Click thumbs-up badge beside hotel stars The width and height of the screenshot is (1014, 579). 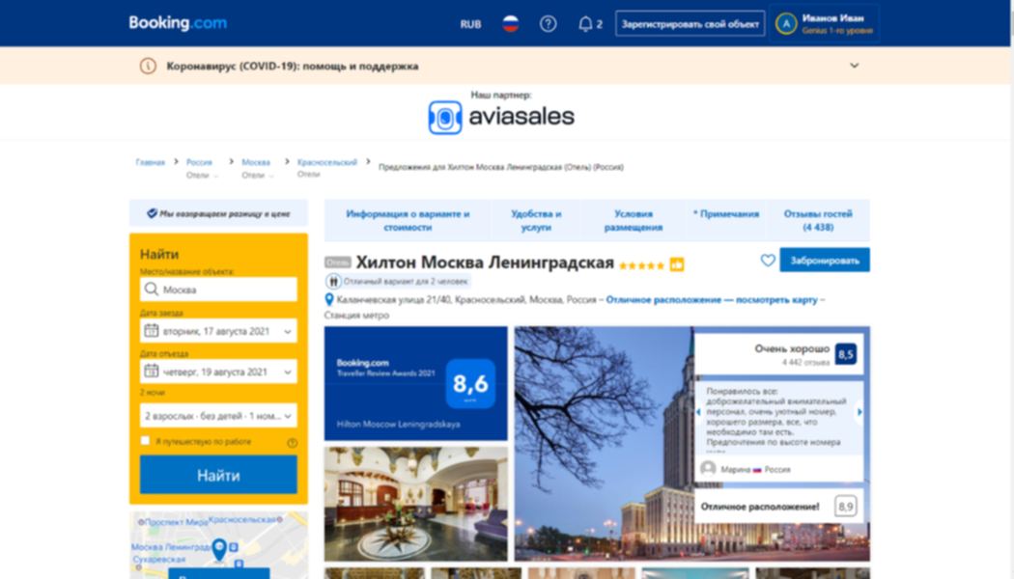[676, 264]
